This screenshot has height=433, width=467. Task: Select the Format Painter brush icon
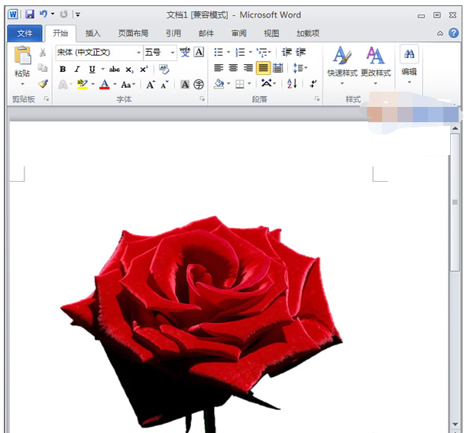pyautogui.click(x=43, y=84)
